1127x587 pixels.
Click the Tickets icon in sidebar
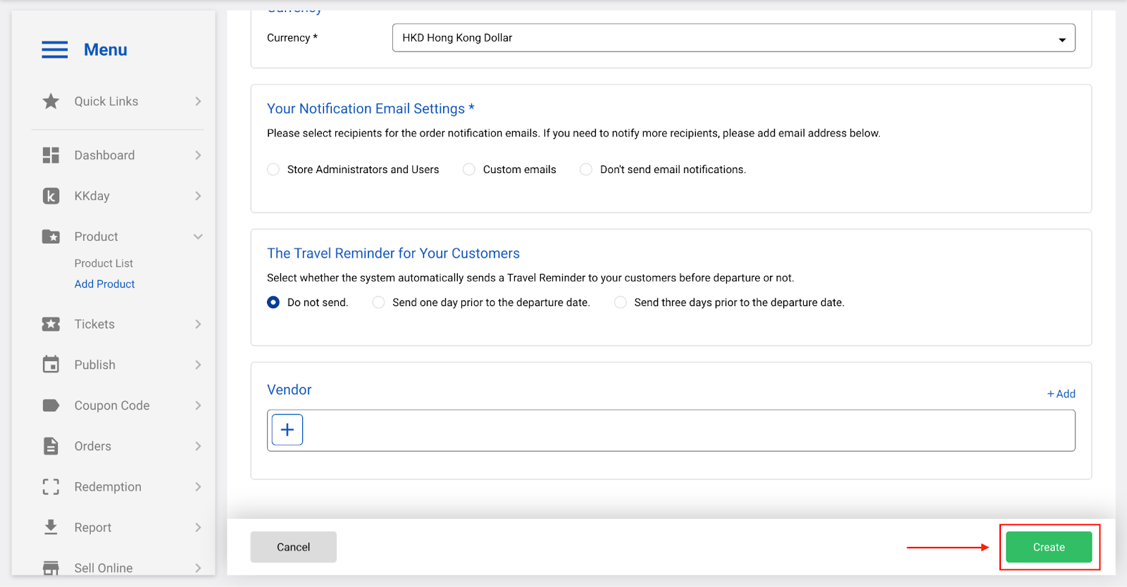pos(51,324)
